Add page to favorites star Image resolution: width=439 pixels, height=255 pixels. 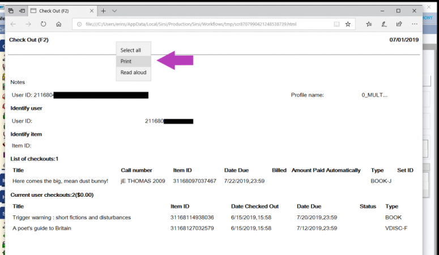[348, 24]
